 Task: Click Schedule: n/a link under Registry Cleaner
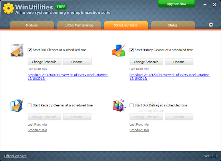[37, 130]
